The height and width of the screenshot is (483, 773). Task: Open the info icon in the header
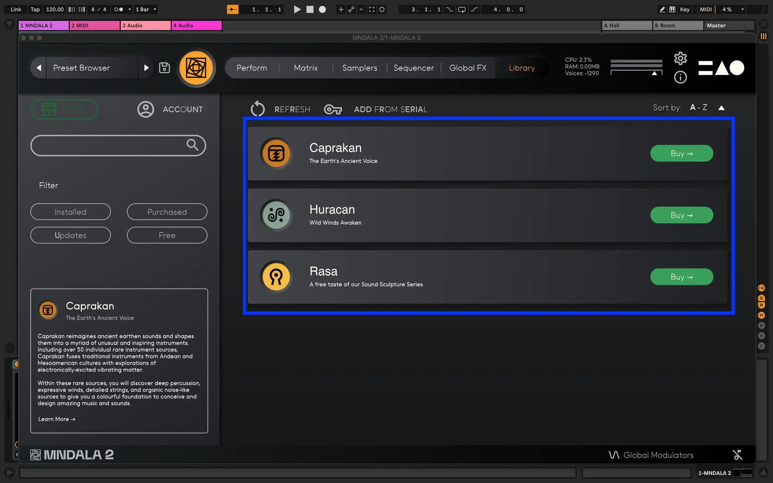pos(680,77)
